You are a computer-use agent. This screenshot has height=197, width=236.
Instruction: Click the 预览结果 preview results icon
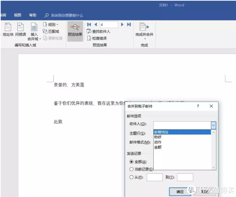[75, 28]
